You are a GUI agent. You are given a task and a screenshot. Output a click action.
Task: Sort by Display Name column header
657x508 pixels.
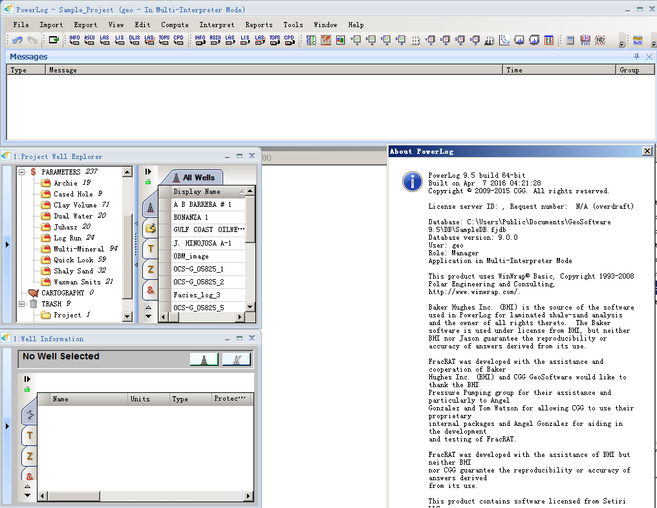206,191
